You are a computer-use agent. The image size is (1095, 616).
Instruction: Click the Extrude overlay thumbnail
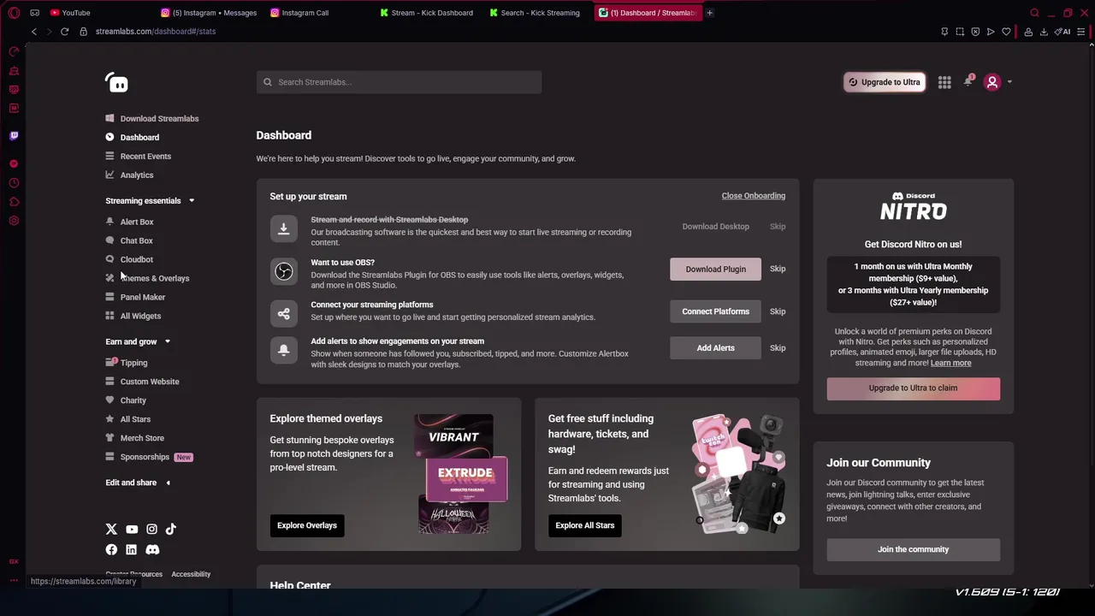[466, 479]
